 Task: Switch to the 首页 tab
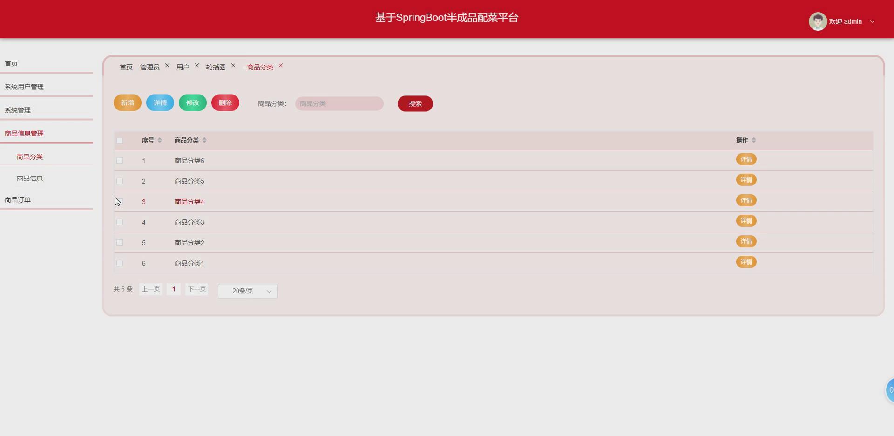click(126, 67)
